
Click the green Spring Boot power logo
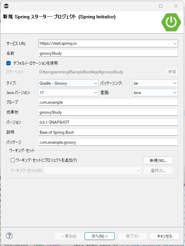coord(171,22)
